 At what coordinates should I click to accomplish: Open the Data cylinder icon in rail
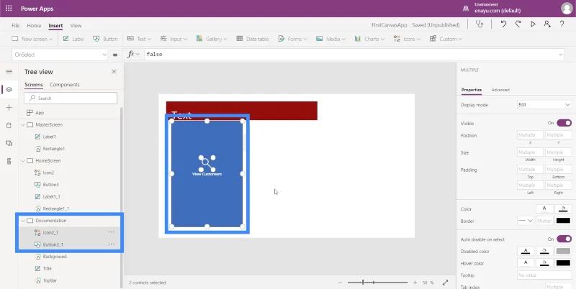pos(9,125)
